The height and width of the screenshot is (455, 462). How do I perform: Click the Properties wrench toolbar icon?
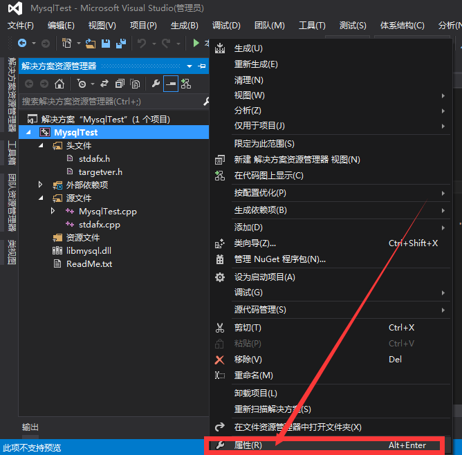156,84
